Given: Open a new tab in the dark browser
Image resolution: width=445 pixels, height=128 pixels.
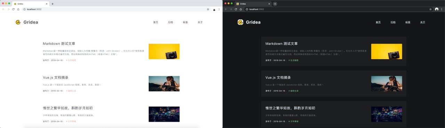Looking at the screenshot, I should click(275, 4).
